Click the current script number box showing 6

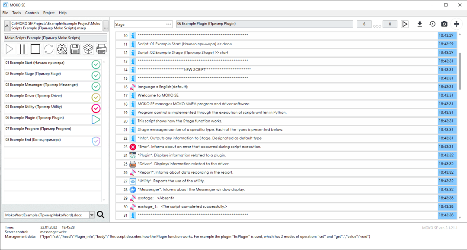coord(364,24)
